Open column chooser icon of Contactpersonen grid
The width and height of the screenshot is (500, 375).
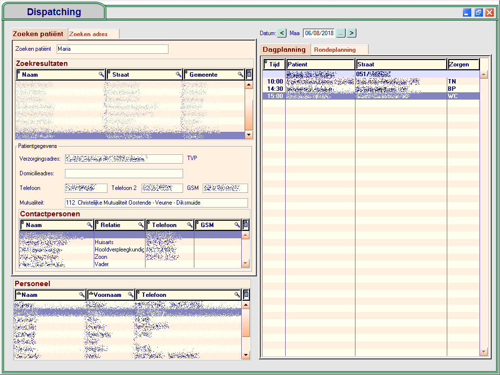coord(246,225)
